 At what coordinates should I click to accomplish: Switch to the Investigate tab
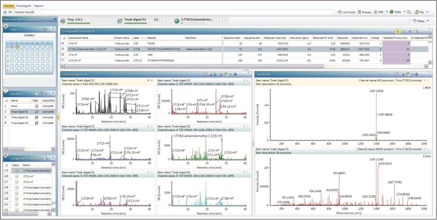pyautogui.click(x=23, y=5)
